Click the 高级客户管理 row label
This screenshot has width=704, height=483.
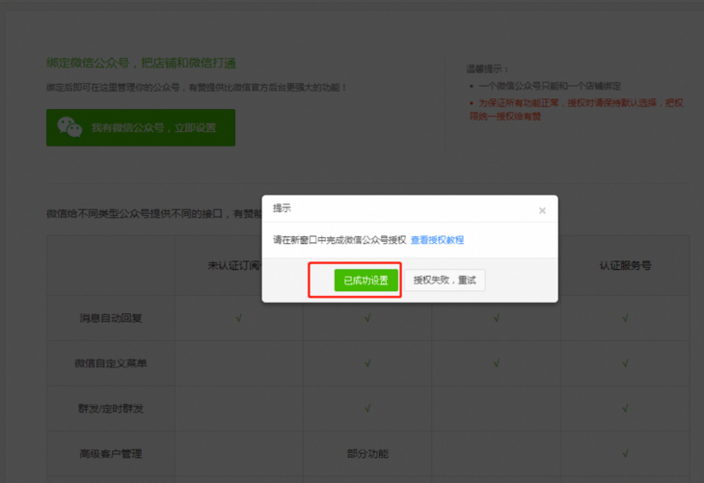(x=111, y=454)
